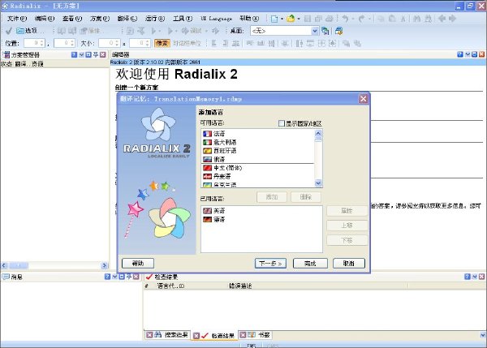
Task: Select 法语 French in the available languages list
Action: coord(257,134)
